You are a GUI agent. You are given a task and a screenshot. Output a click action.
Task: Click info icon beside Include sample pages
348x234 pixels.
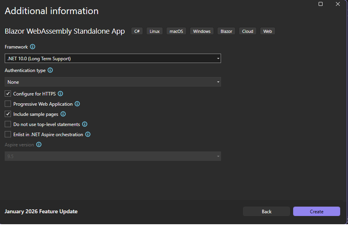click(63, 114)
